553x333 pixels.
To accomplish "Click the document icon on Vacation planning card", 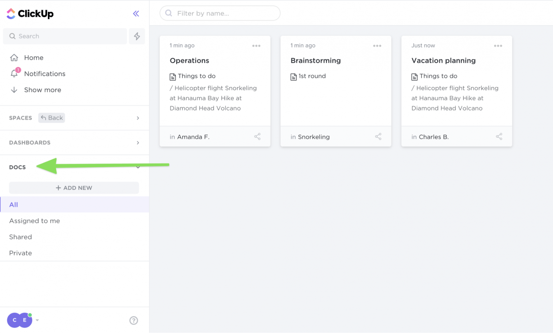I will (413, 76).
